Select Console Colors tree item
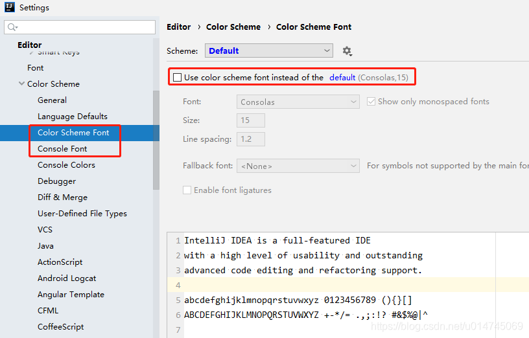This screenshot has width=529, height=338. 67,164
